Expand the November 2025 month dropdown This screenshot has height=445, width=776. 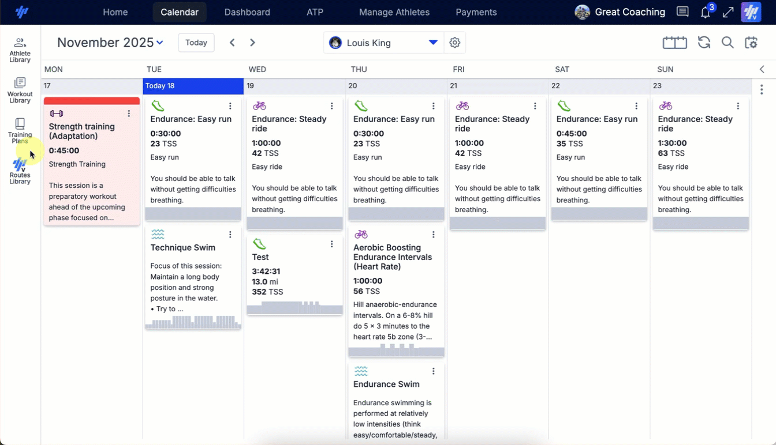pos(110,43)
